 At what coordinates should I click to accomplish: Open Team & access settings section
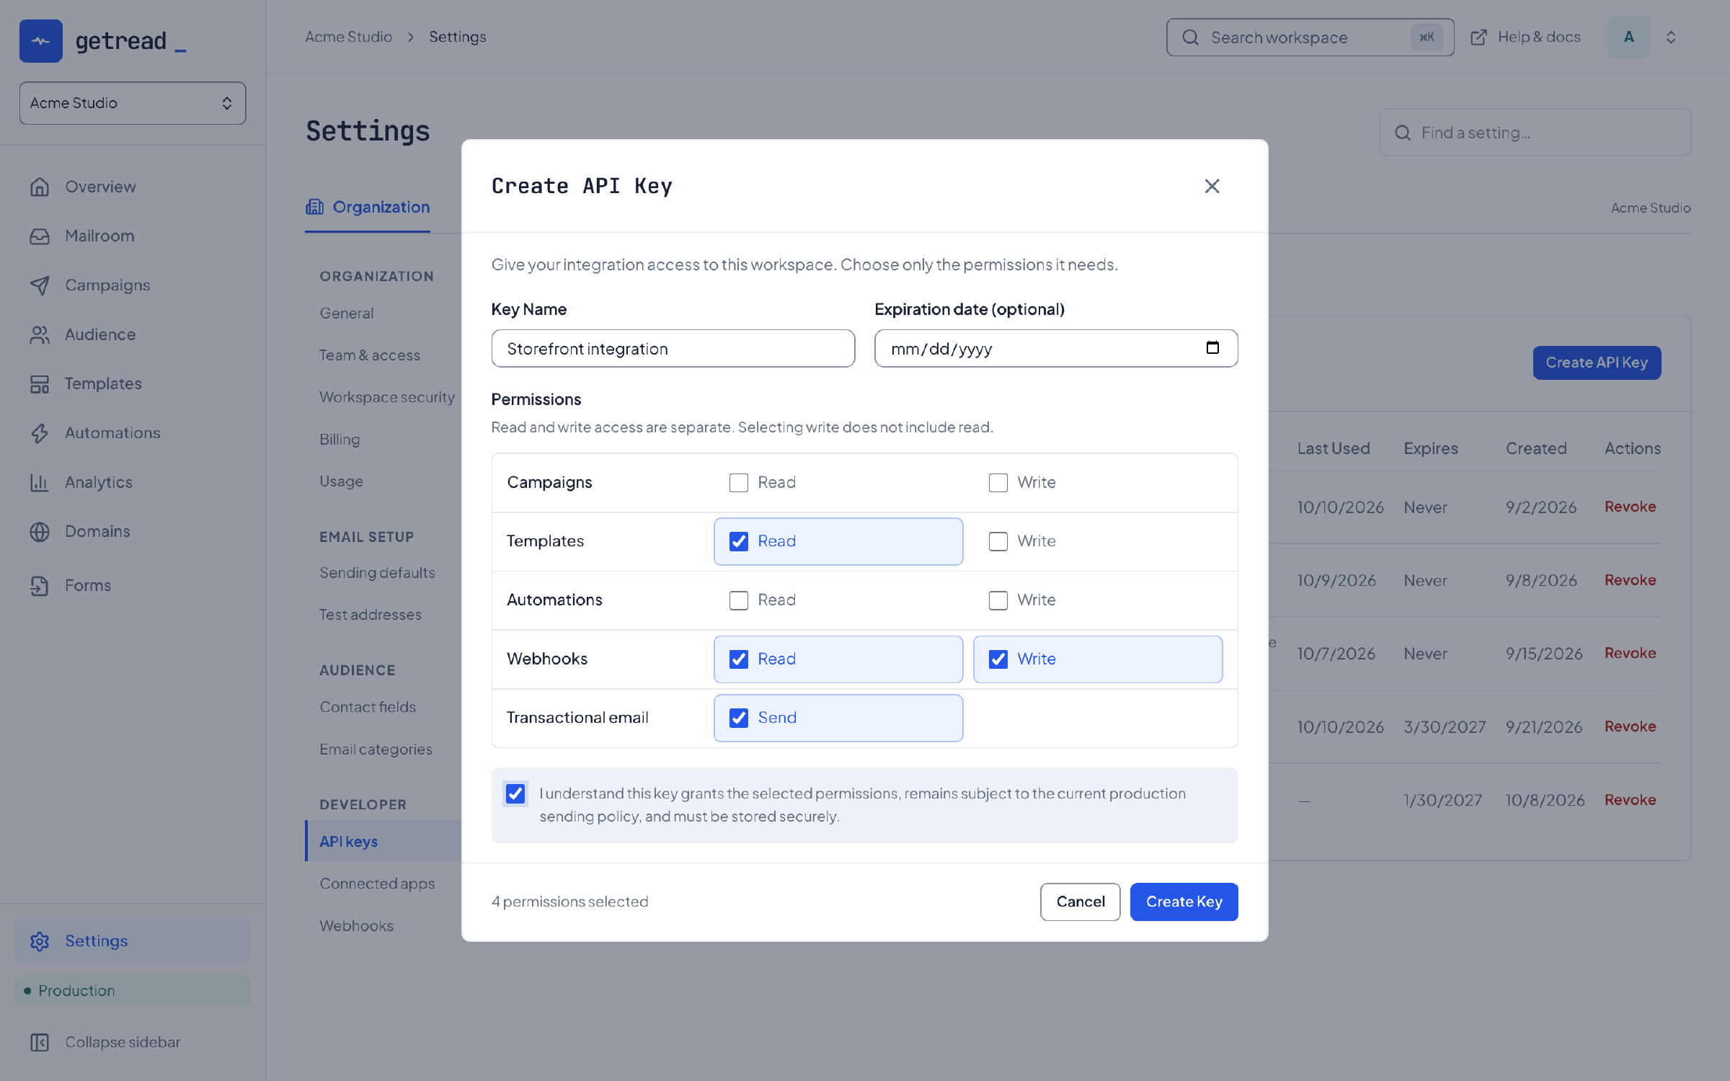[370, 355]
